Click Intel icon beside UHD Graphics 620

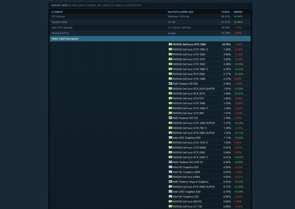tap(170, 138)
